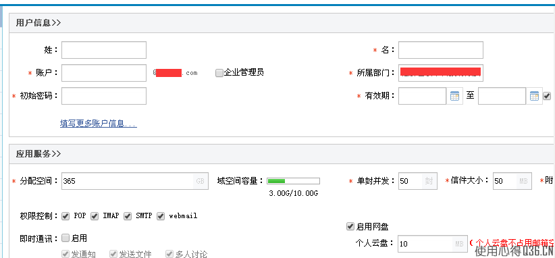Toggle the 多人讨论 checkbox
The width and height of the screenshot is (555, 258).
pyautogui.click(x=169, y=254)
